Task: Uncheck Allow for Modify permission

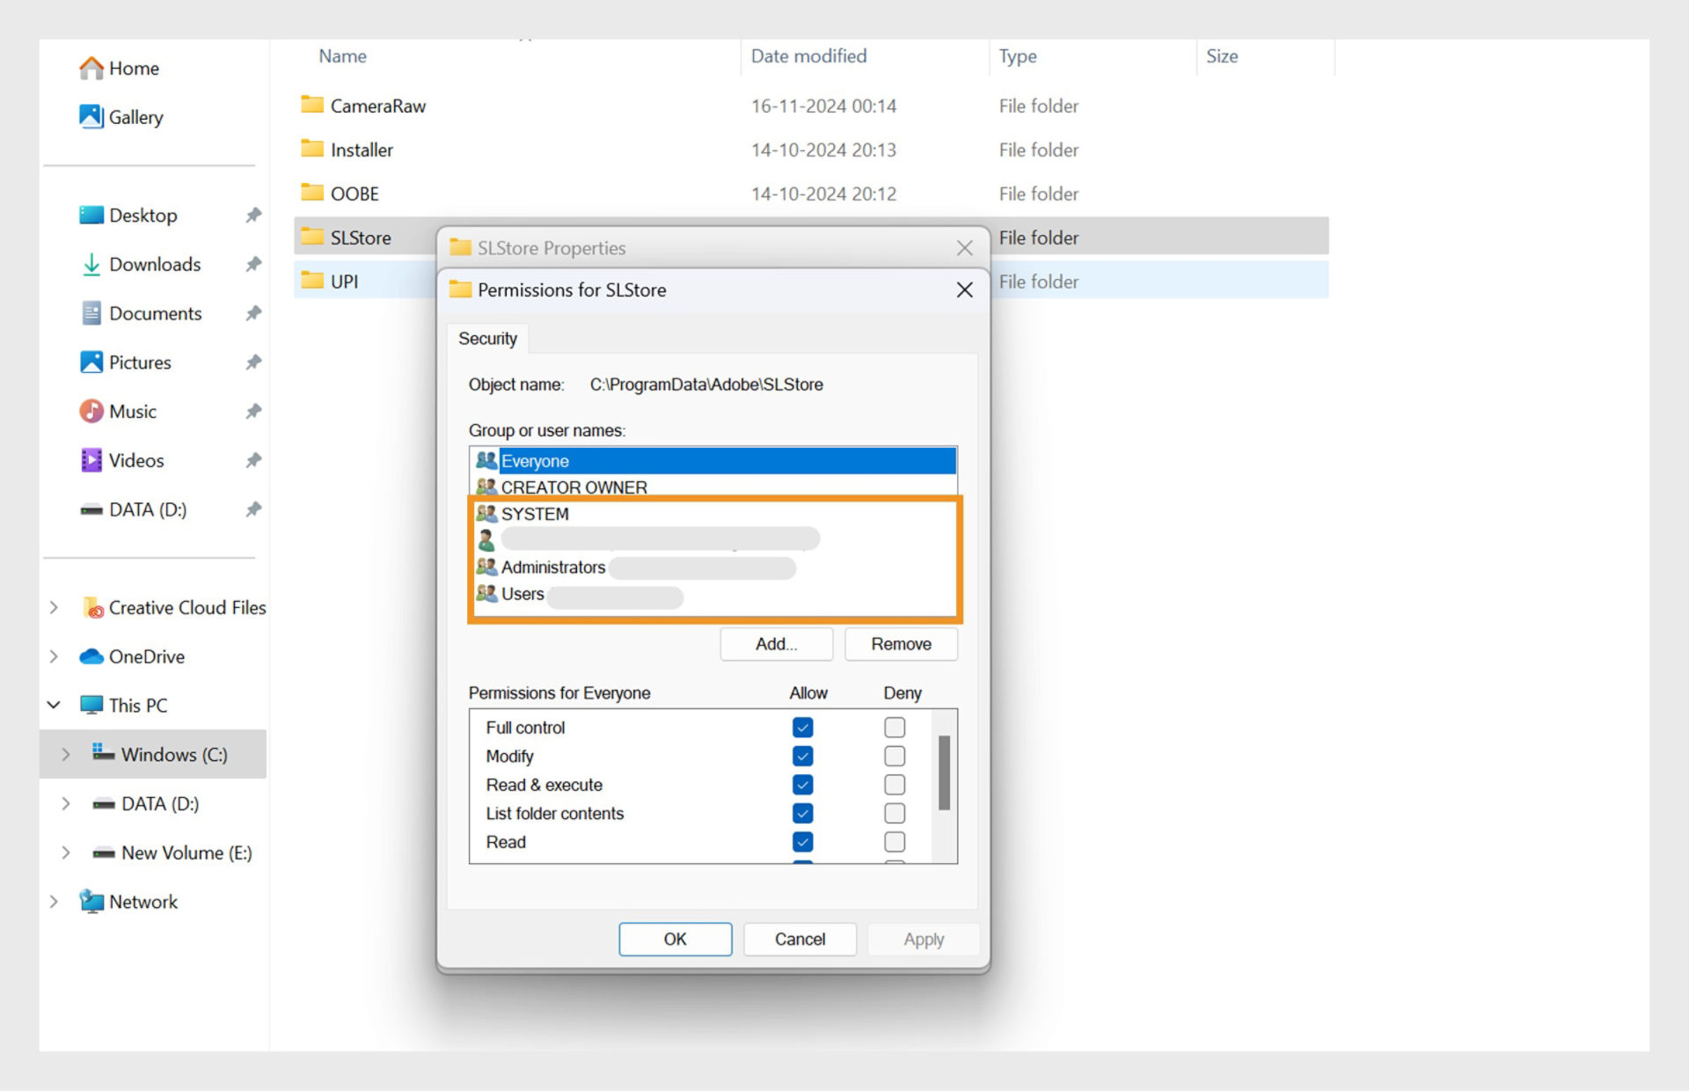Action: point(801,756)
